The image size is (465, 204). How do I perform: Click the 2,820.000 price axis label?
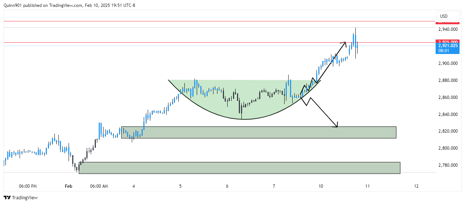448,131
